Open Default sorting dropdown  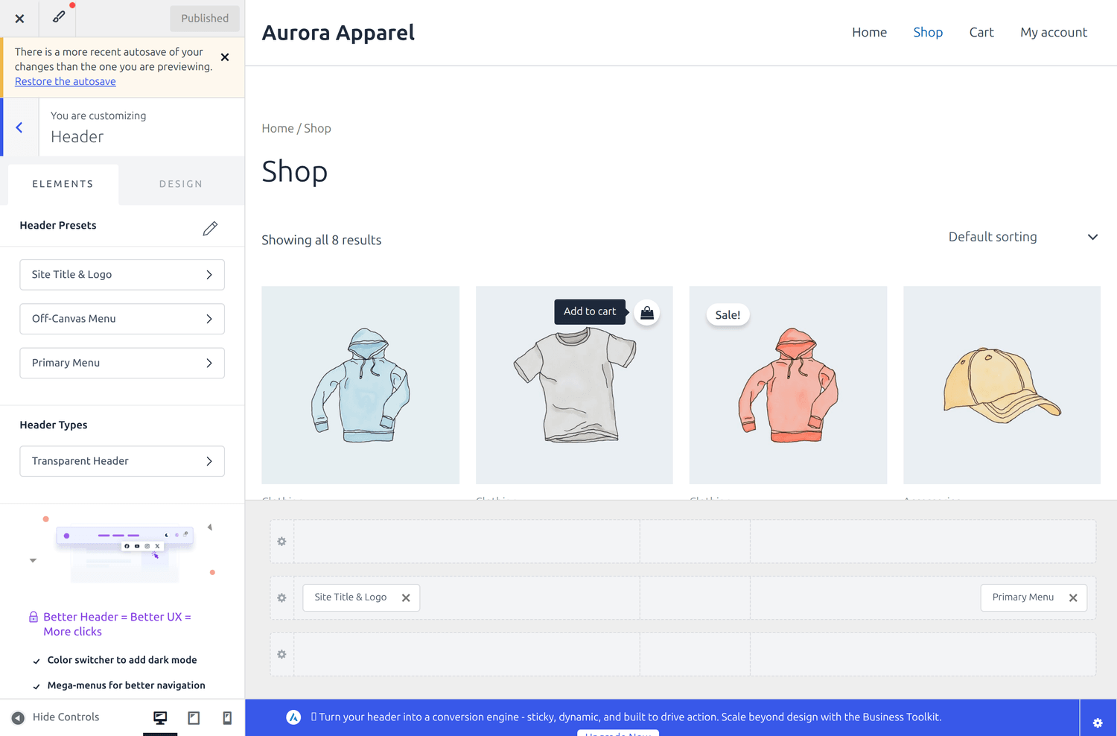pos(1023,237)
